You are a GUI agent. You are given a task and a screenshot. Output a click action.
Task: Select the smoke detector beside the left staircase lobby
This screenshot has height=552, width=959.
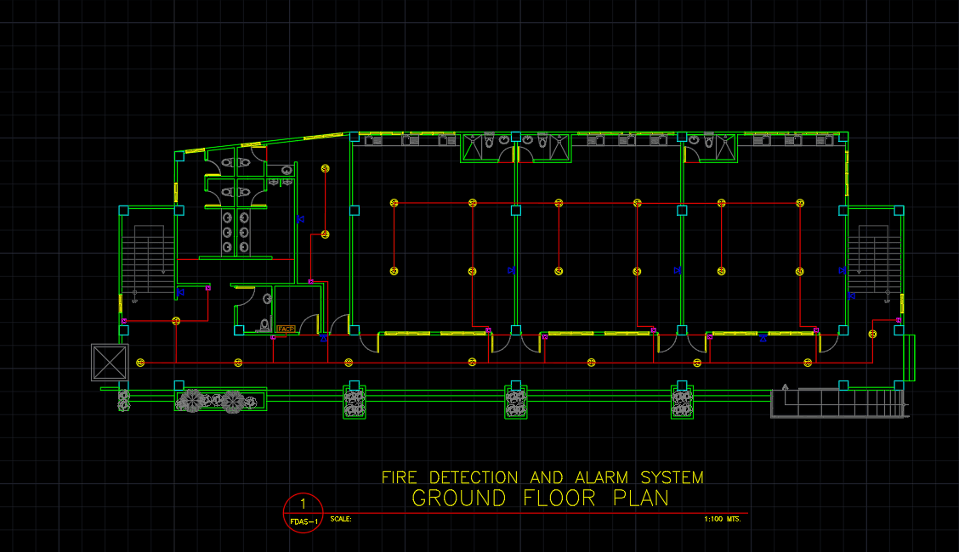point(176,320)
